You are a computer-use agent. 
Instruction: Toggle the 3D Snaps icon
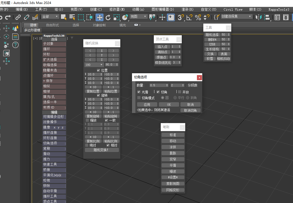coord(181,17)
